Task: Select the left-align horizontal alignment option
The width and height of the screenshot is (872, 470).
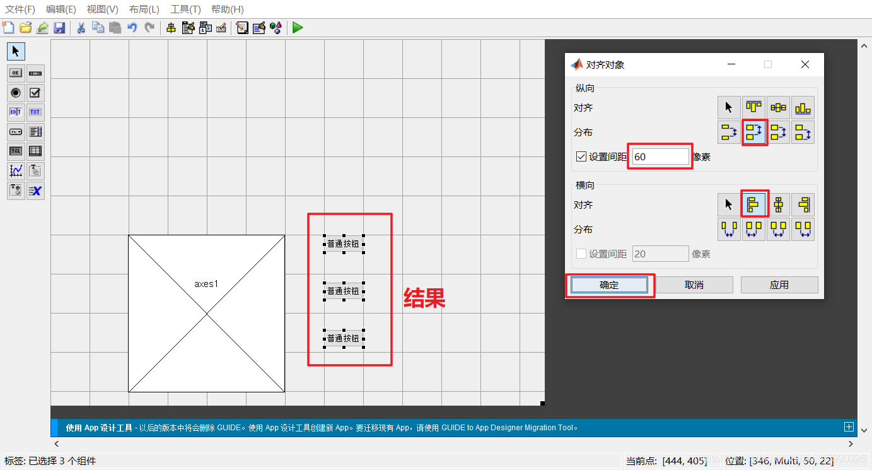Action: [x=755, y=204]
